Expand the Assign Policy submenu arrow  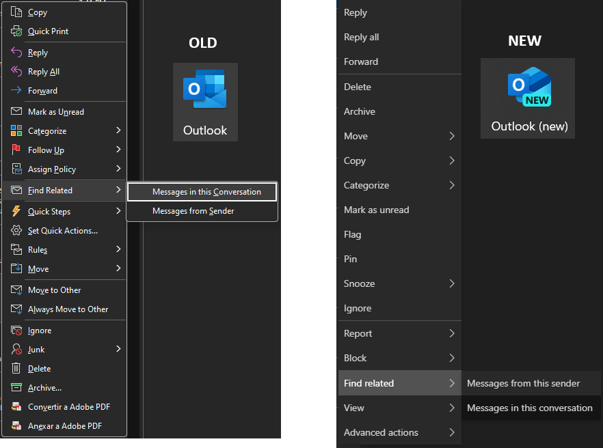118,169
